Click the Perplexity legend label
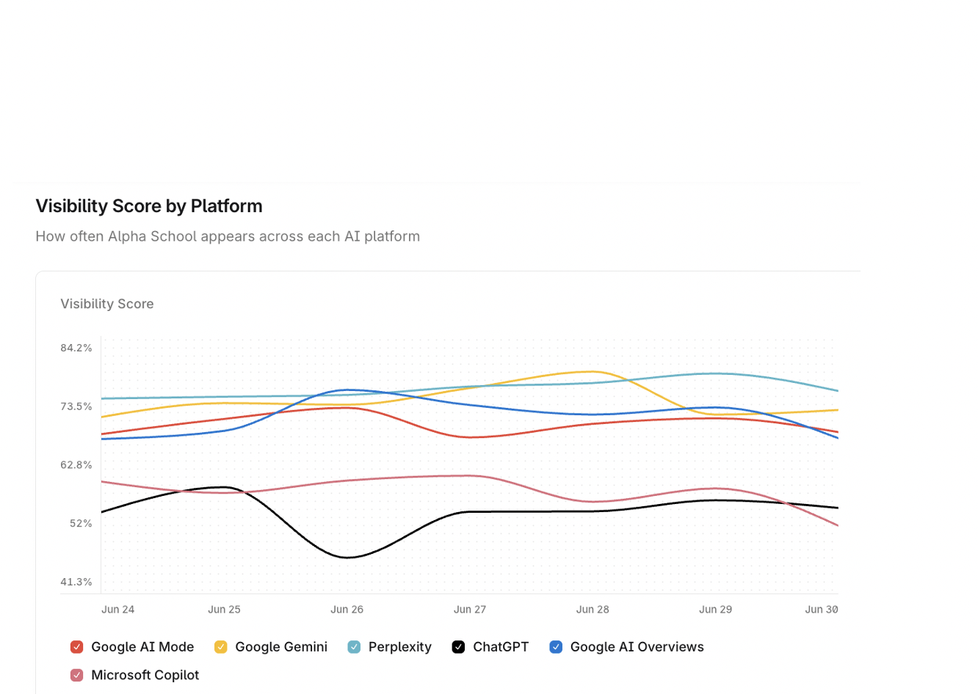This screenshot has width=978, height=694. point(399,647)
